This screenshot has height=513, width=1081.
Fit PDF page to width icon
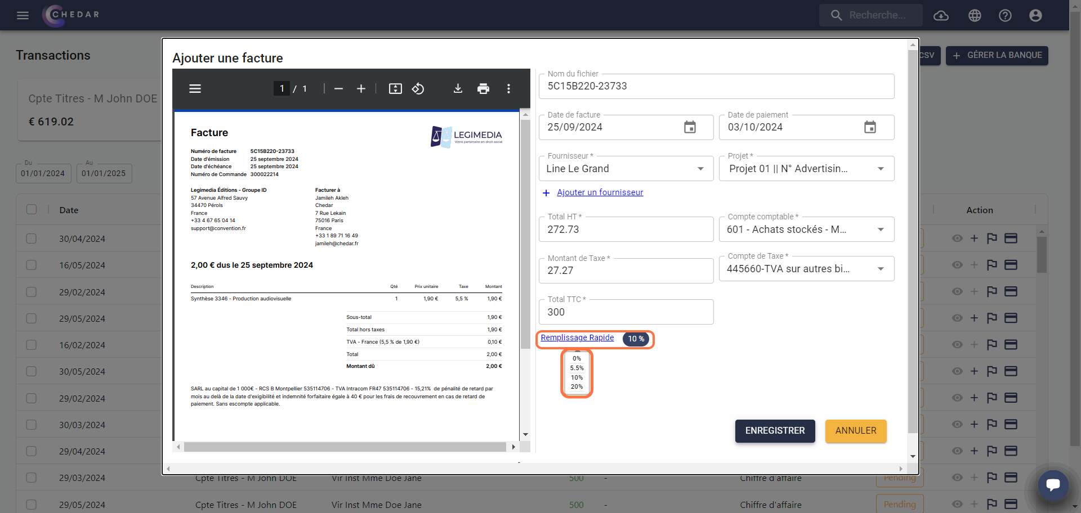coord(395,89)
